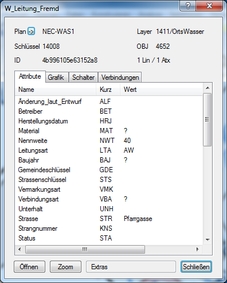The width and height of the screenshot is (227, 283).
Task: Select the Baujahr attribute row
Action: [x=108, y=160]
